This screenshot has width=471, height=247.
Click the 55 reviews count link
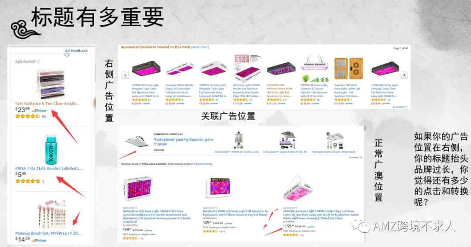click(44, 117)
